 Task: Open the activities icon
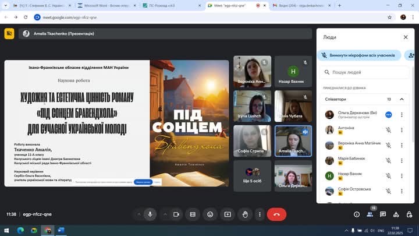pos(396,214)
